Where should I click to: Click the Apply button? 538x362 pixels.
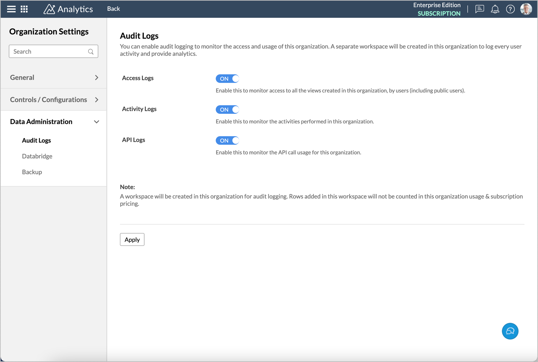(x=132, y=239)
